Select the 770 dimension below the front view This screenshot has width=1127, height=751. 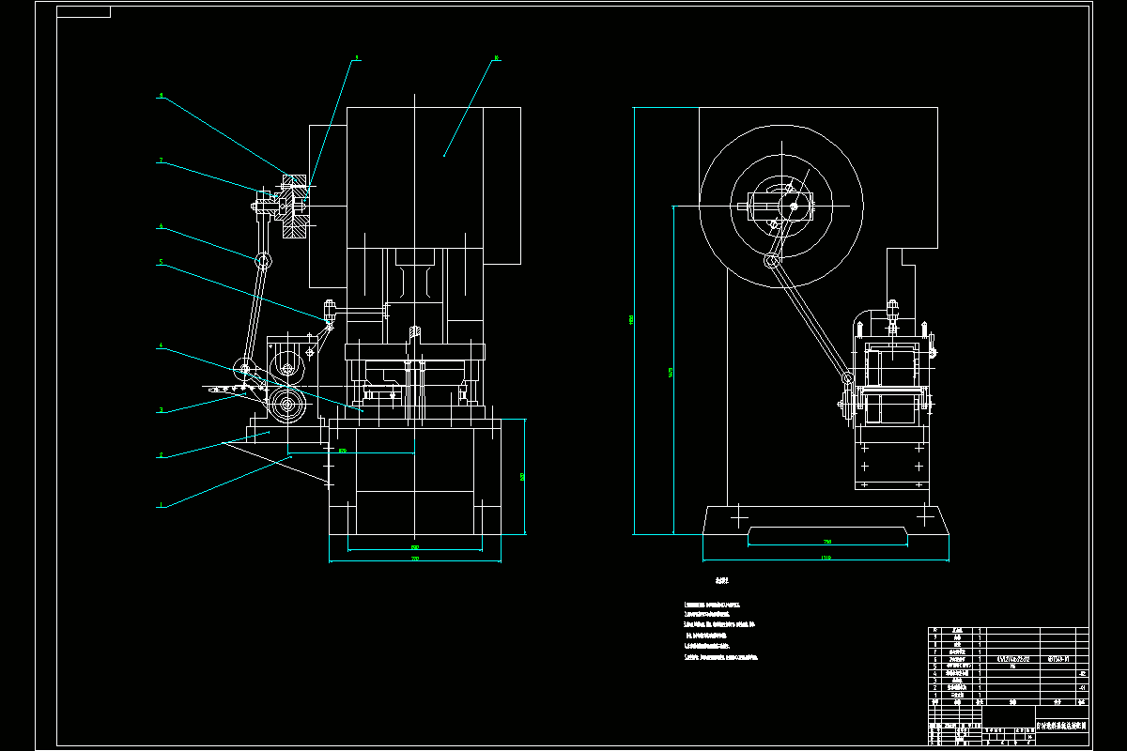(x=414, y=559)
